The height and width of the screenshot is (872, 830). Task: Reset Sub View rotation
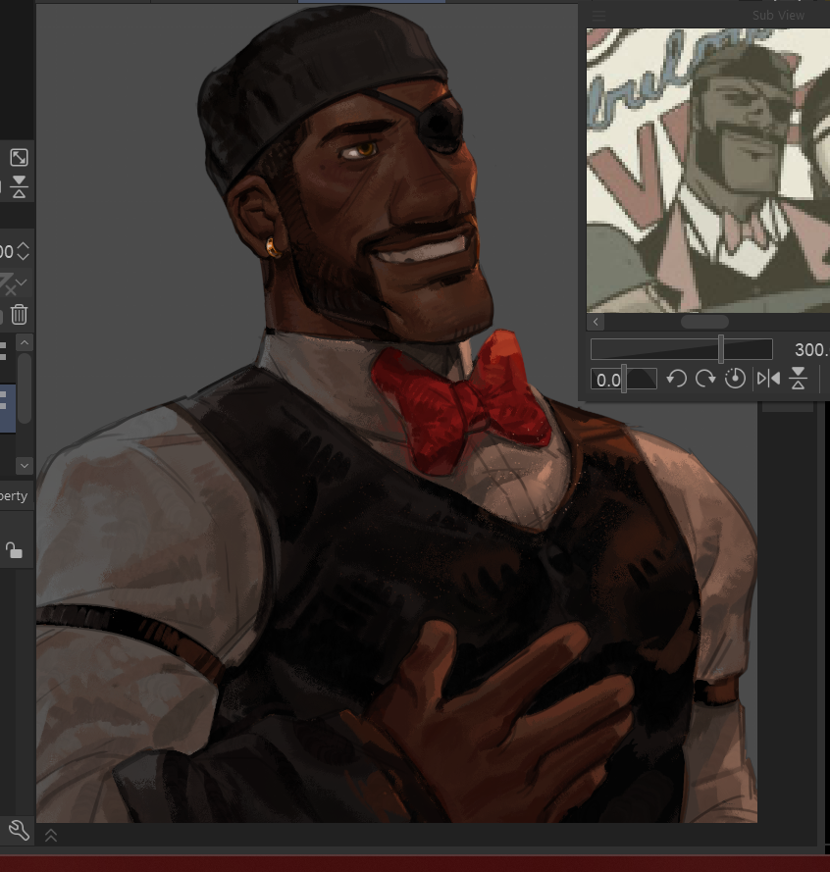pyautogui.click(x=735, y=379)
